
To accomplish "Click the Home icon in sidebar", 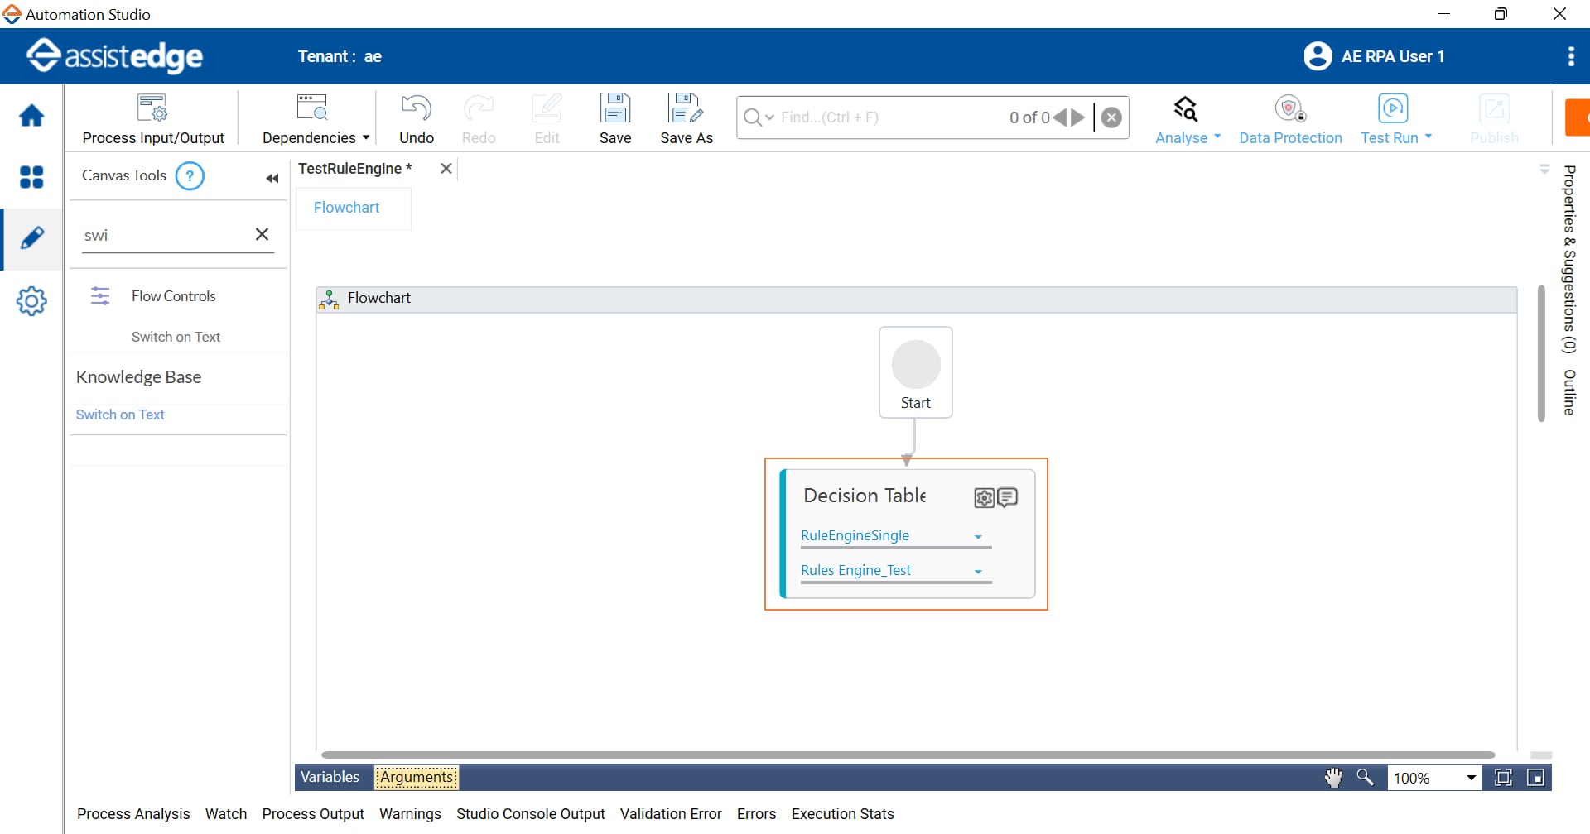I will point(31,116).
